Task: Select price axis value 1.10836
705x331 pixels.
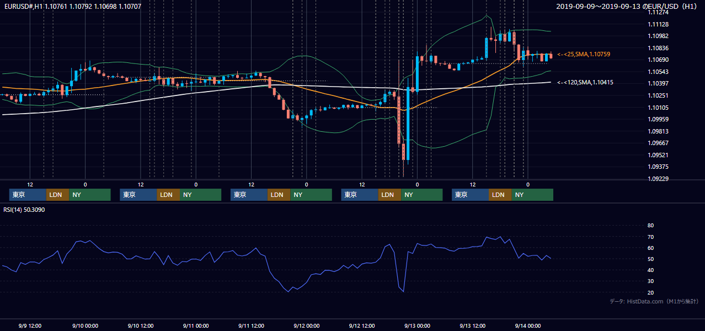Action: click(x=658, y=48)
